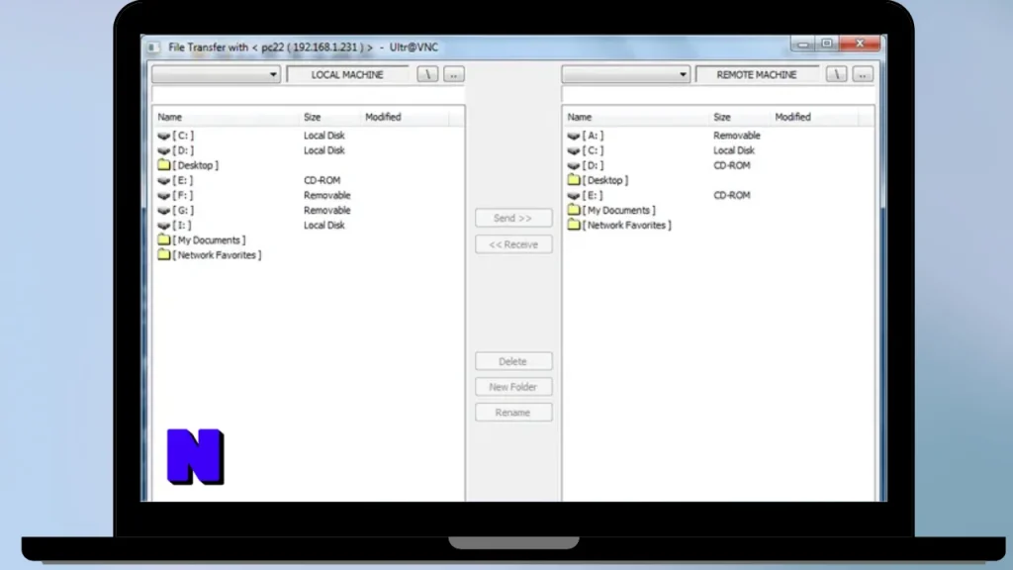The width and height of the screenshot is (1013, 570).
Task: Select local '[ Desktop ]' row text
Action: coord(196,165)
